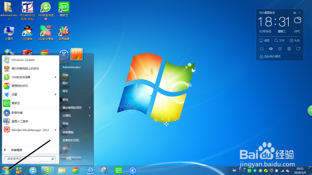
Task: Switch to 360 browser taskbar button
Action: click(48, 170)
